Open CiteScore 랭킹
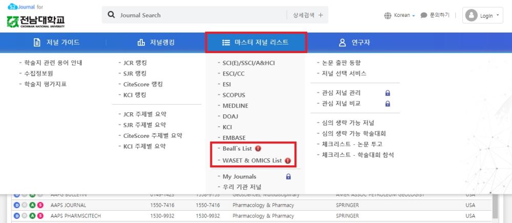Image resolution: width=512 pixels, height=223 pixels. [143, 84]
